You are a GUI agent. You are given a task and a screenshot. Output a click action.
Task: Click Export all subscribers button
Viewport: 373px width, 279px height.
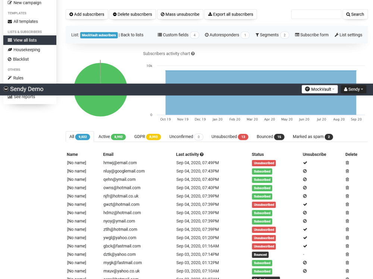click(231, 14)
